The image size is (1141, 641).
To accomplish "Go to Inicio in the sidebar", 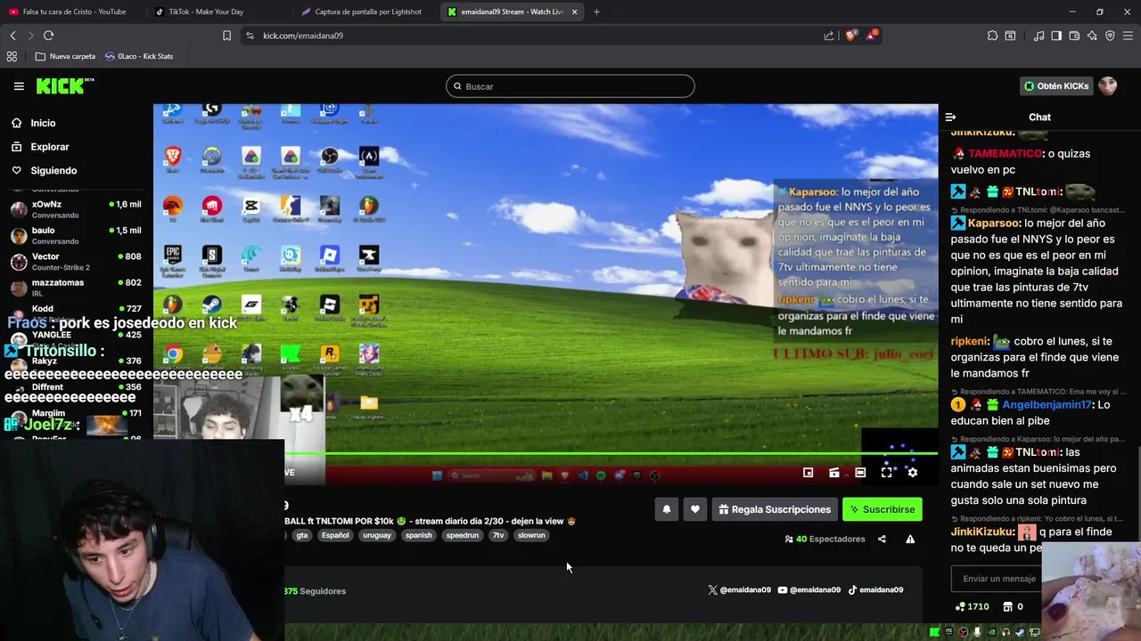I will pos(43,123).
